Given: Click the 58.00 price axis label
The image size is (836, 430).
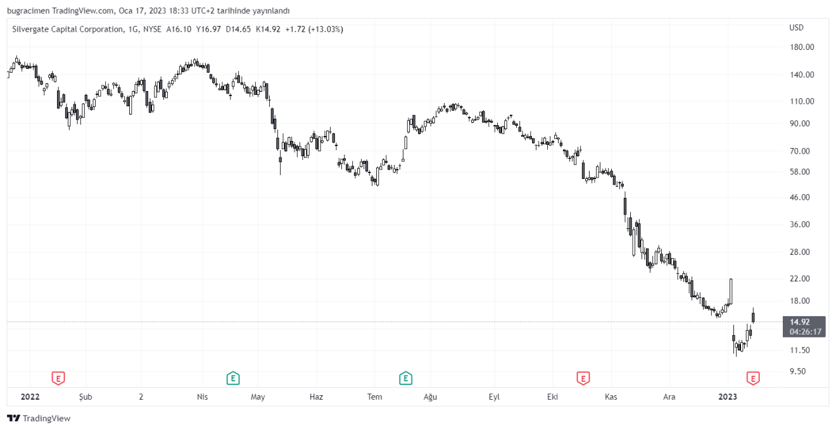Looking at the screenshot, I should [801, 172].
